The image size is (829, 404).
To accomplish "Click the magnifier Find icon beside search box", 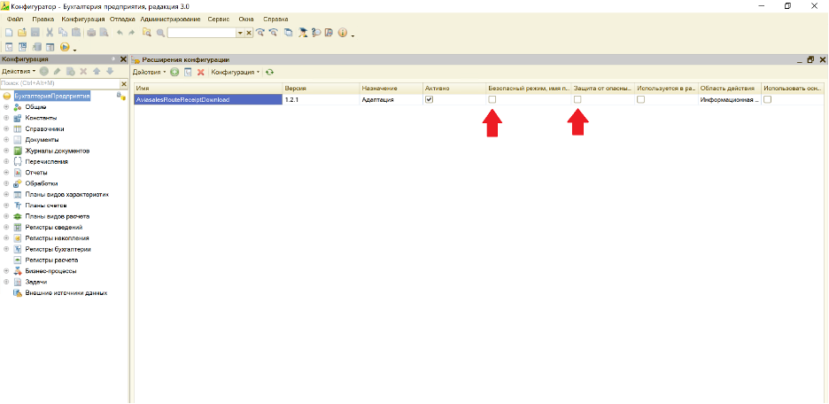I will [x=160, y=33].
